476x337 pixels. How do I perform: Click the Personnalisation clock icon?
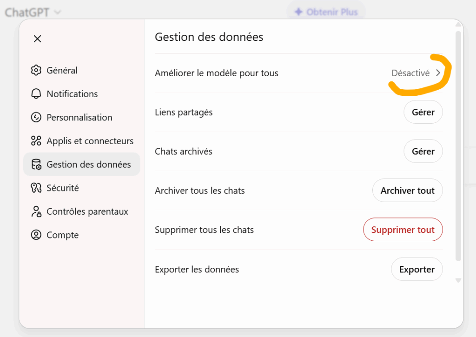[x=36, y=117]
